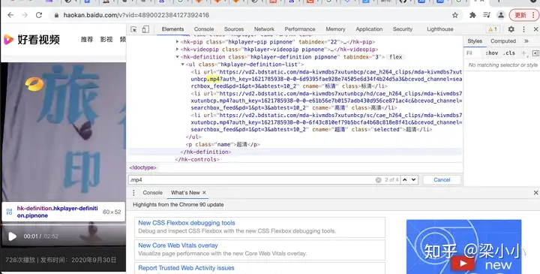
Task: Clear the .mp4 search field
Action: click(378, 180)
